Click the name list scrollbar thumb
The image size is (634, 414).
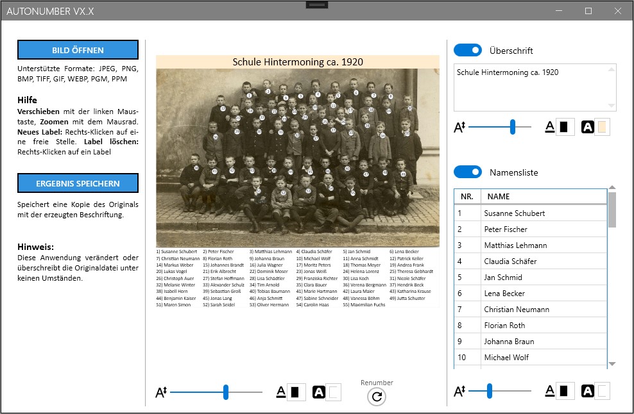(612, 210)
